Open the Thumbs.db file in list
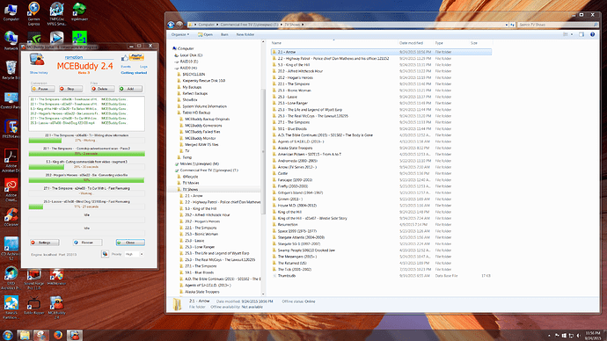This screenshot has width=607, height=341. point(287,276)
